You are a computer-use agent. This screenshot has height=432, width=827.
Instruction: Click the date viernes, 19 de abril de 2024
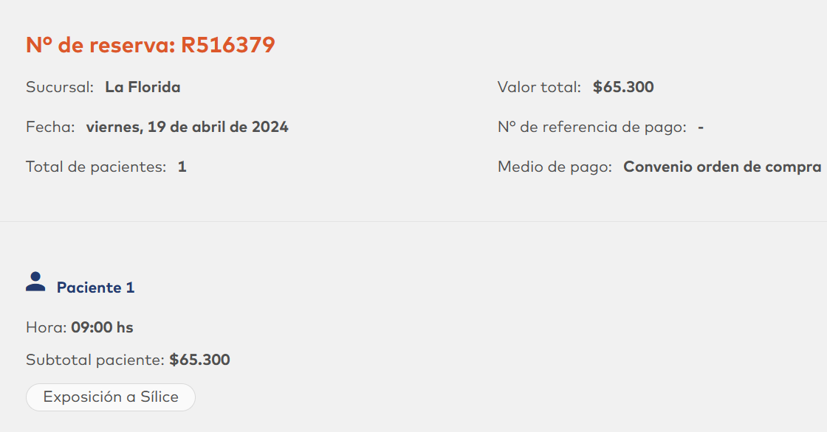187,127
